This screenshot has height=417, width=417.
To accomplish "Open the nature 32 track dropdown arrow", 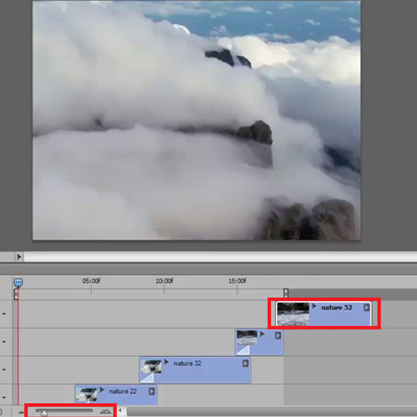I will 4,369.
